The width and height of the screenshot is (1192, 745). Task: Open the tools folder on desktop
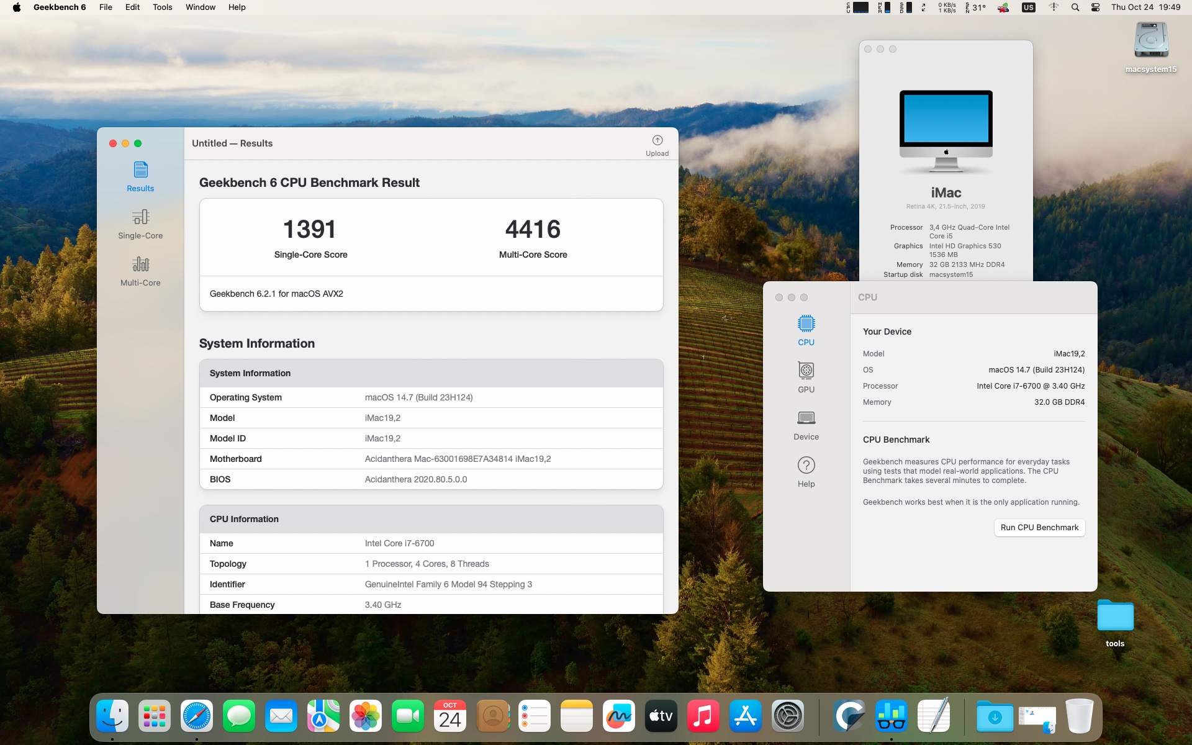click(x=1115, y=616)
